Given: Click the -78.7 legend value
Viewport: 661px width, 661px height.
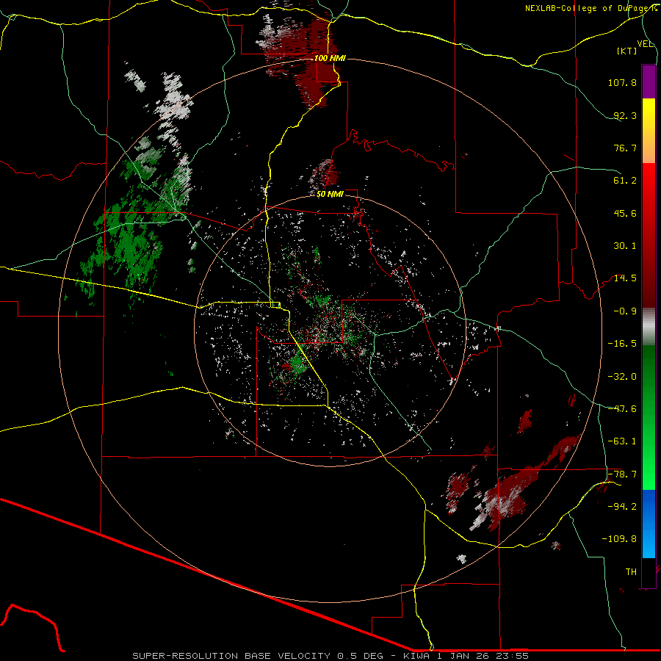Looking at the screenshot, I should pyautogui.click(x=622, y=474).
